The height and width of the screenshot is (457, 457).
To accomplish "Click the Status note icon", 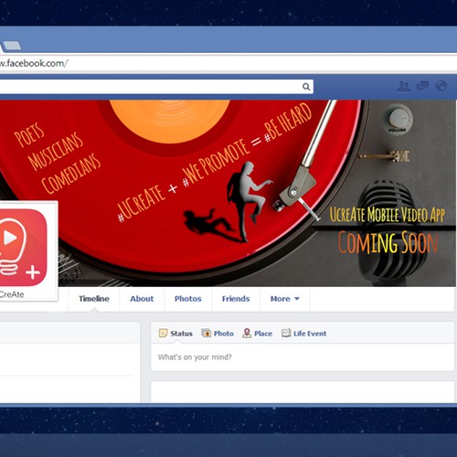I will click(163, 333).
